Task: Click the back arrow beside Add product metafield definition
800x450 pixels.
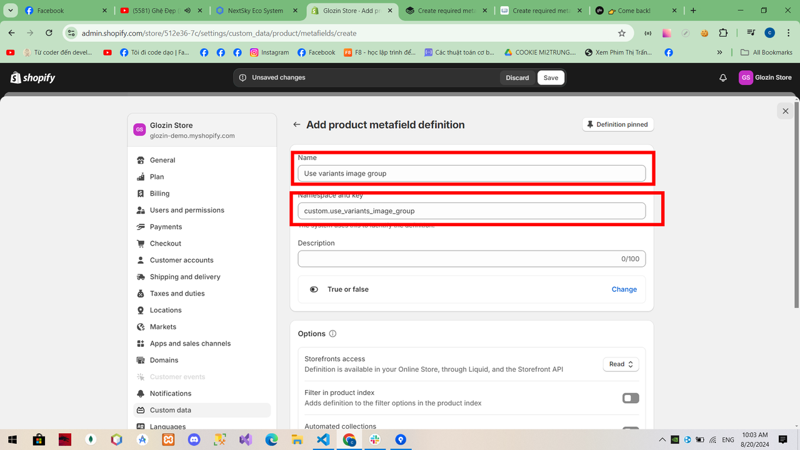Action: [x=297, y=125]
